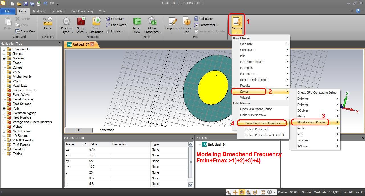
Task: Switch to the Modeling ribbon tab
Action: coord(39,11)
